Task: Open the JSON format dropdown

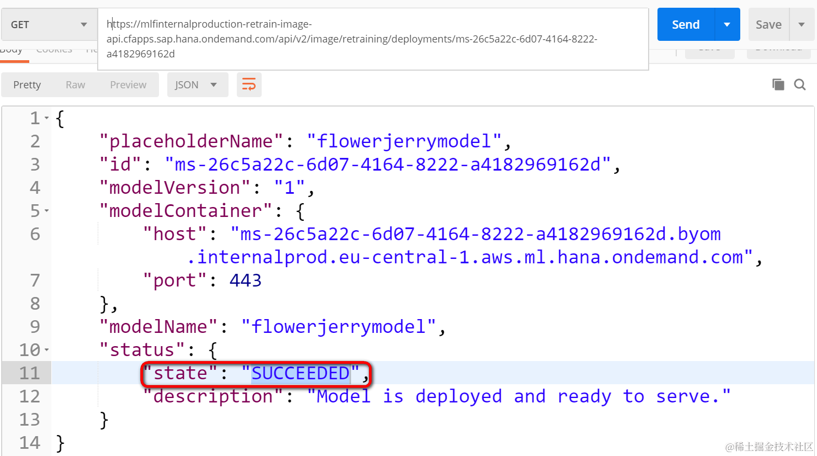Action: click(x=197, y=84)
